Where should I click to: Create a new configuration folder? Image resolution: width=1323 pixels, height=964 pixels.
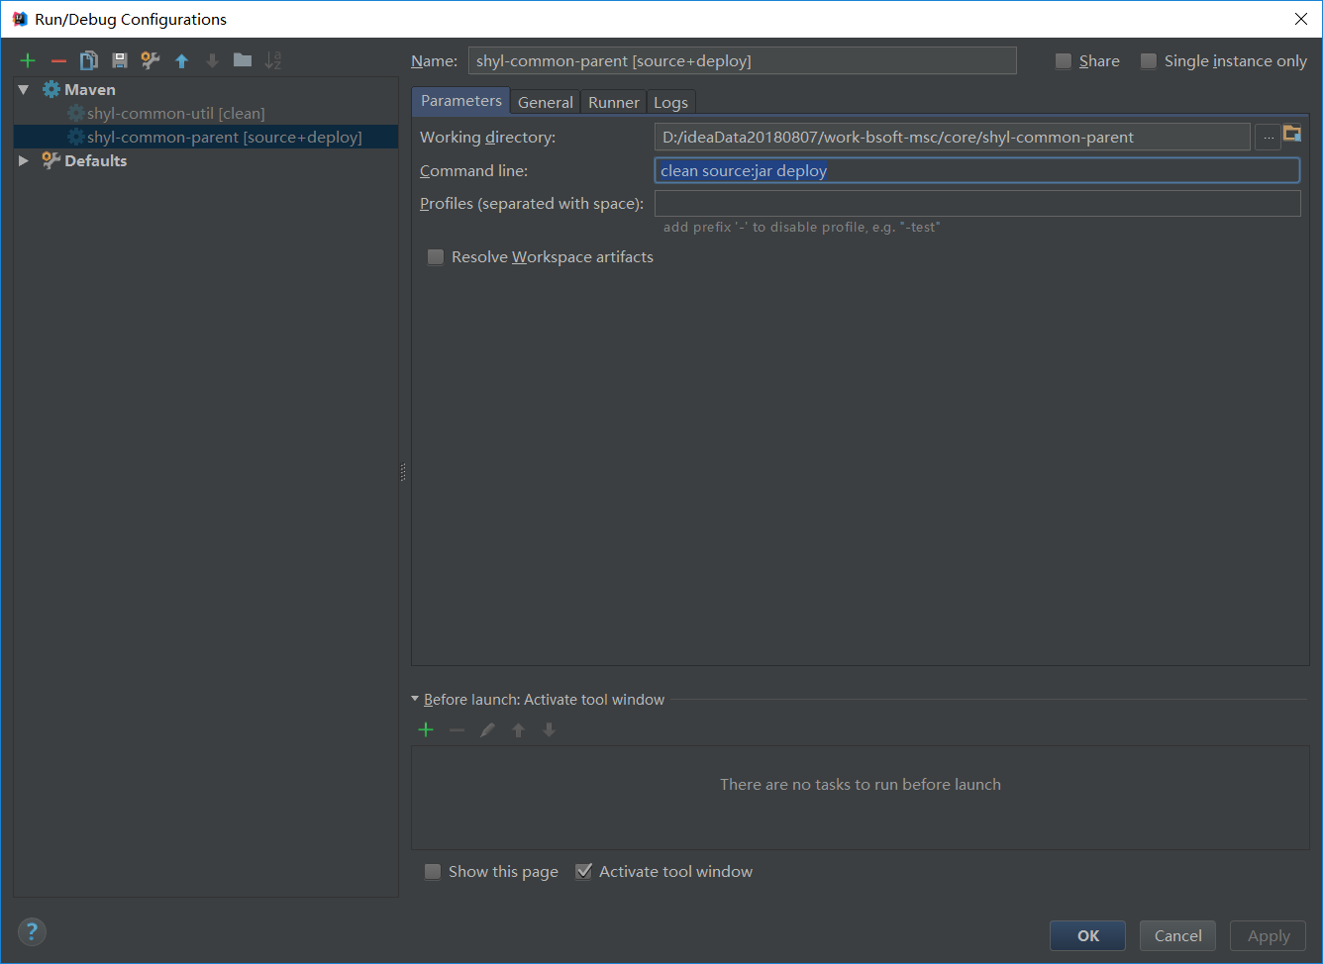point(243,59)
